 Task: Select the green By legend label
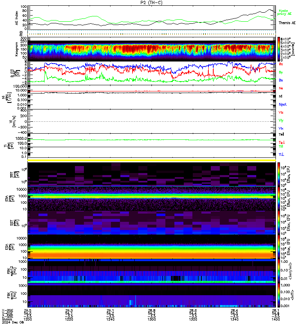coord(281,72)
